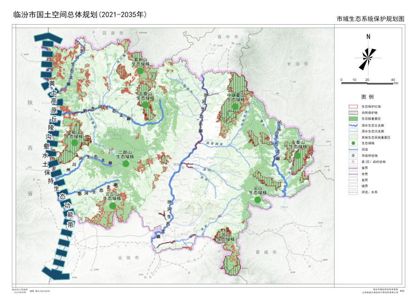This screenshot has width=418, height=296.
Task: Click the 尖山生态绿核 map label
Action: pyautogui.click(x=258, y=190)
